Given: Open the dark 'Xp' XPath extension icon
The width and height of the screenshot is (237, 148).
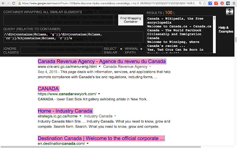Looking at the screenshot, I should (x=228, y=3).
